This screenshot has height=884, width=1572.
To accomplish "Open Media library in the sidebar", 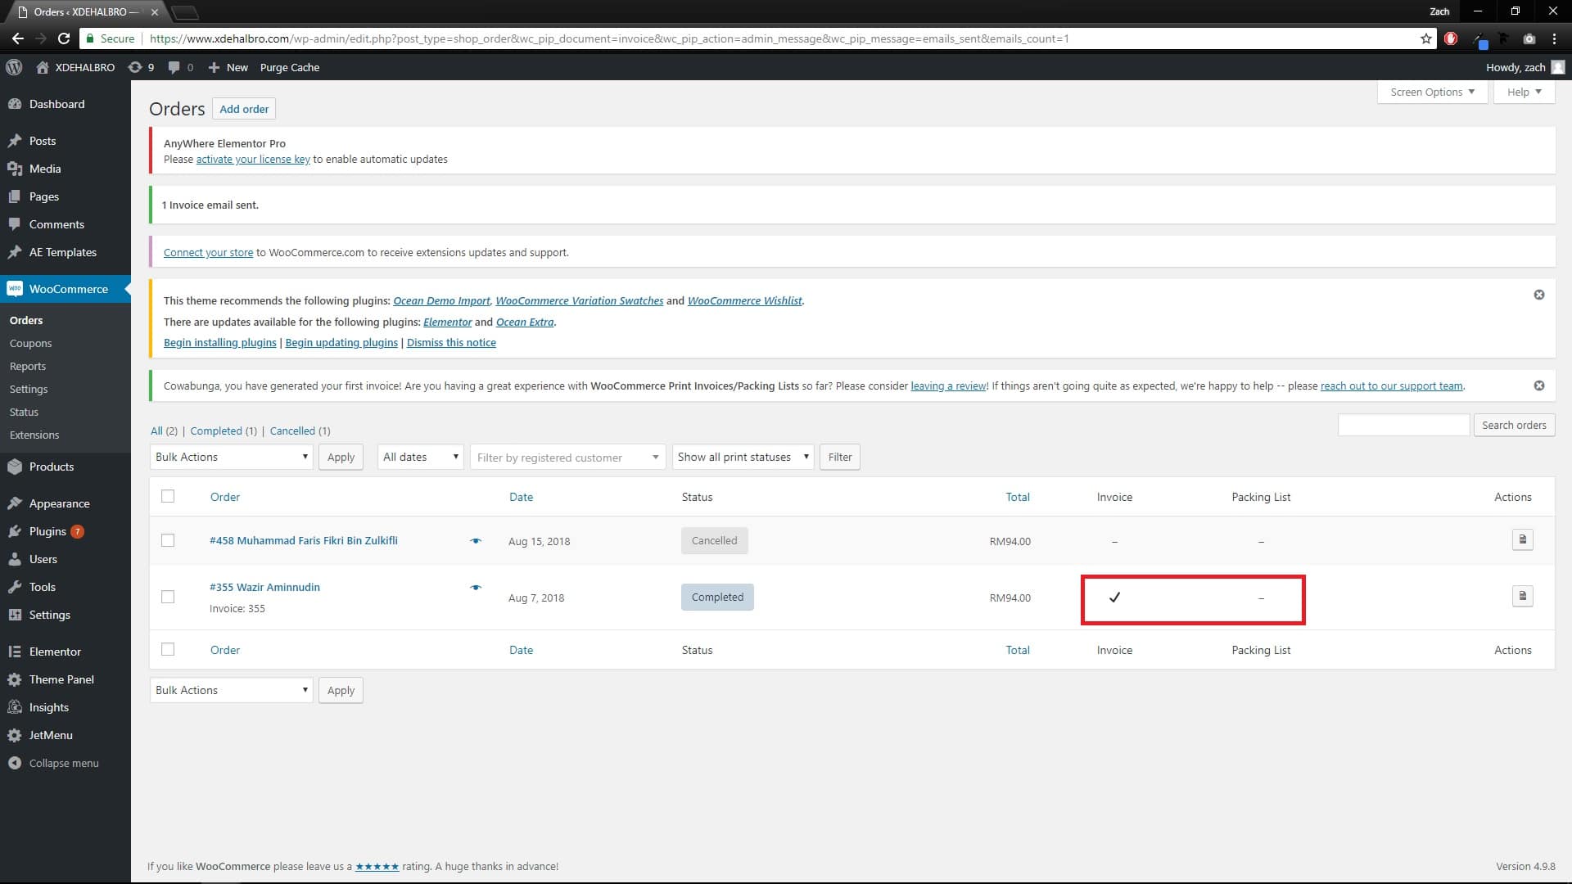I will [65, 169].
